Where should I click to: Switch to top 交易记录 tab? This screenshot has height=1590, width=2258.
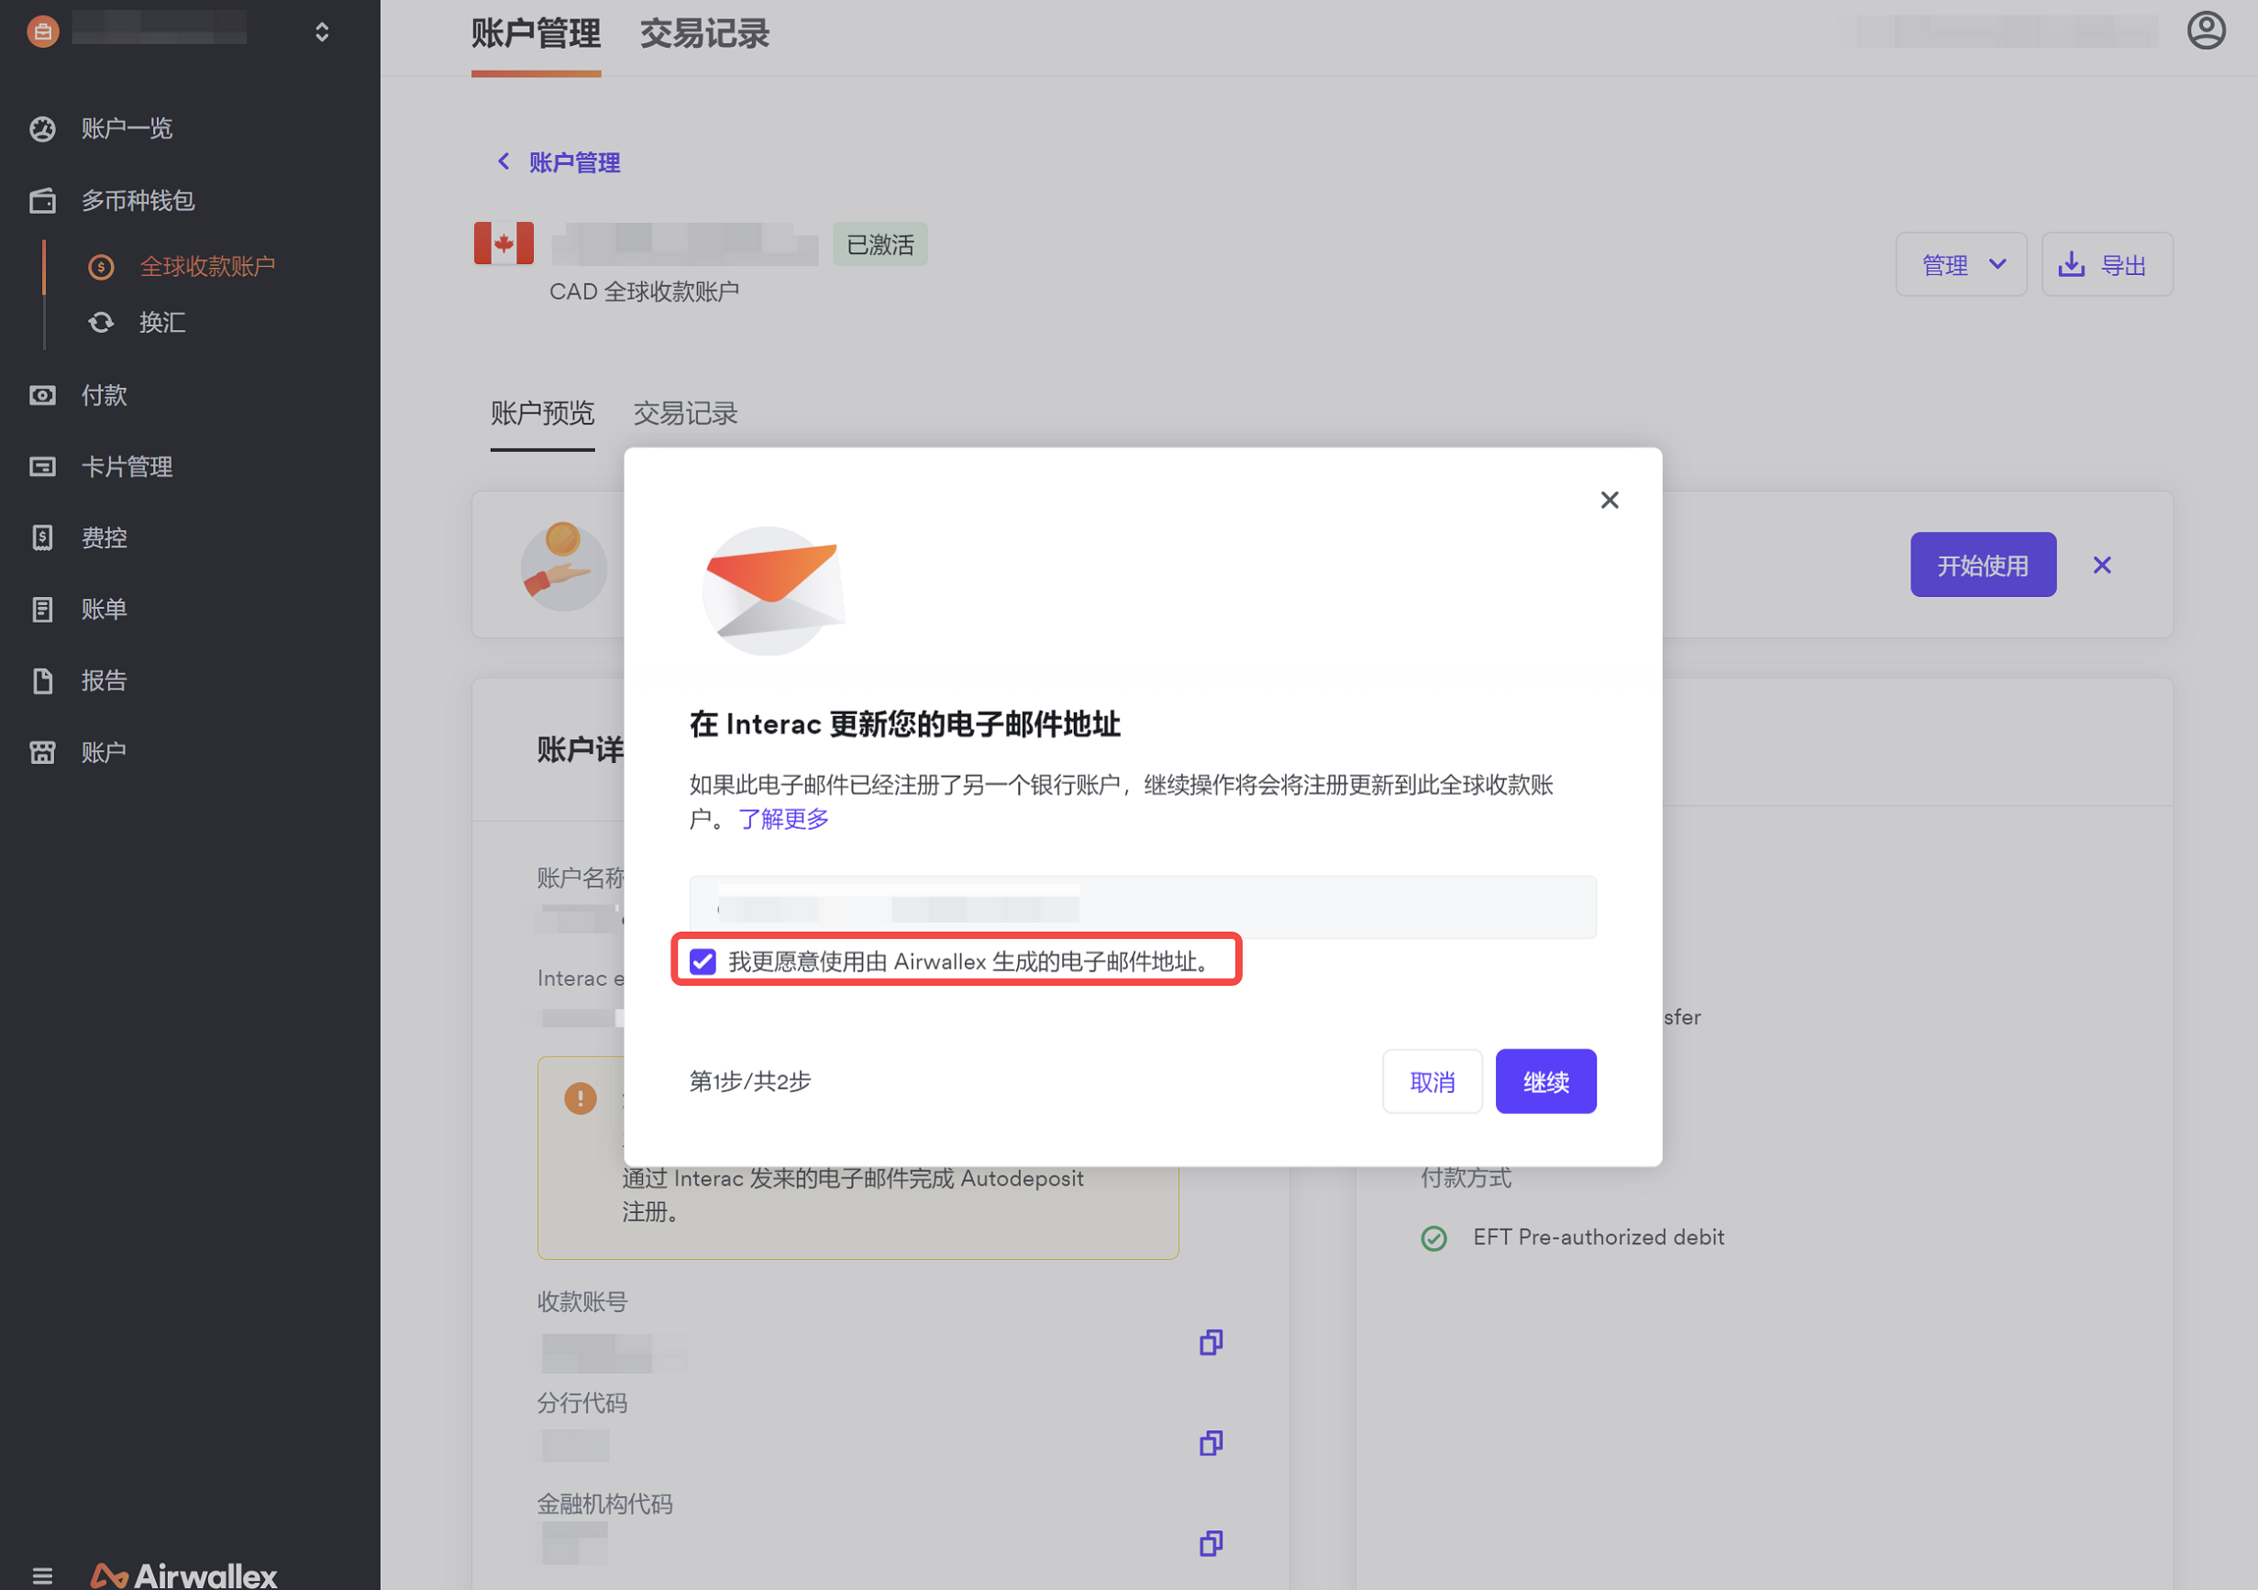tap(704, 33)
